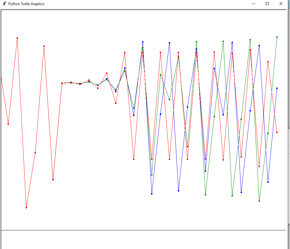Click the rightmost blue data point
Image resolution: width=290 pixels, height=249 pixels.
277,88
